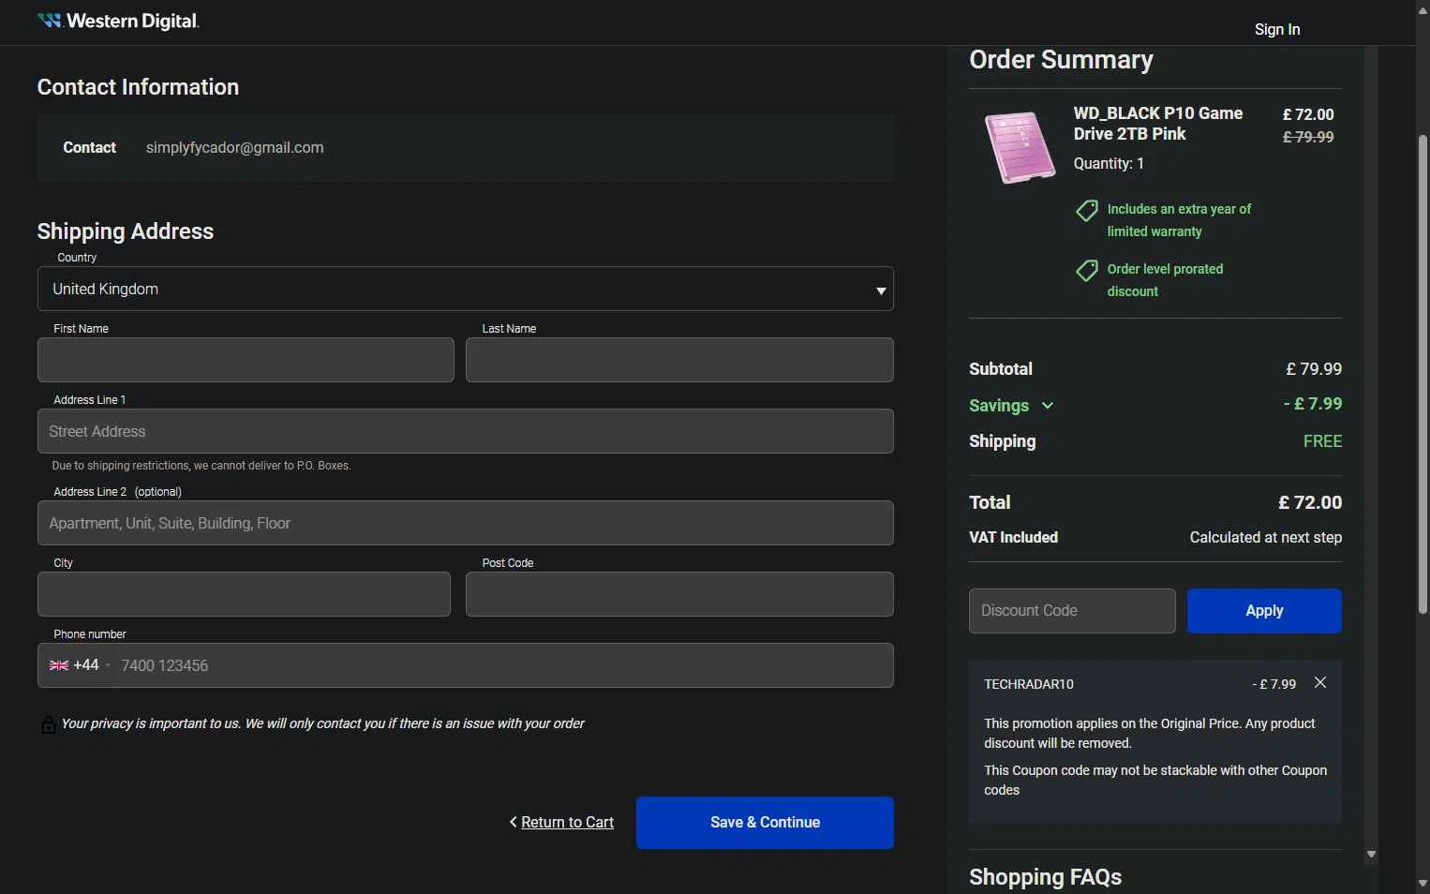
Task: Click Sign In
Action: pyautogui.click(x=1277, y=29)
